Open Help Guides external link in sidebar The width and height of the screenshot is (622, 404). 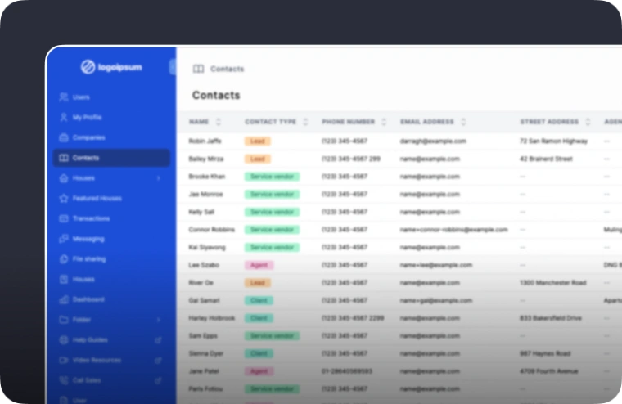click(158, 340)
